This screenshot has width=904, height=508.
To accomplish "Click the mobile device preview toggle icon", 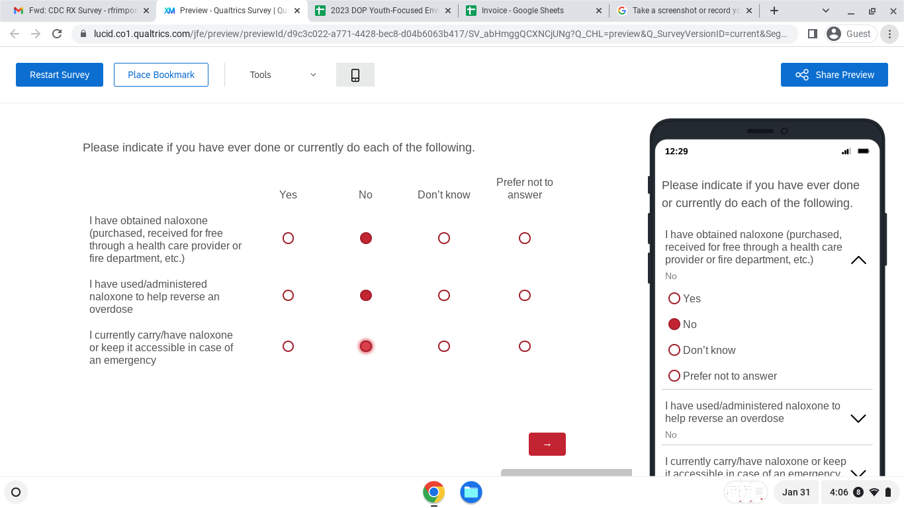I will 355,75.
